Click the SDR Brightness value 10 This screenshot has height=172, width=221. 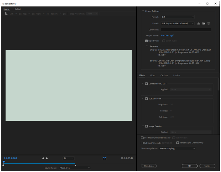[171, 105]
